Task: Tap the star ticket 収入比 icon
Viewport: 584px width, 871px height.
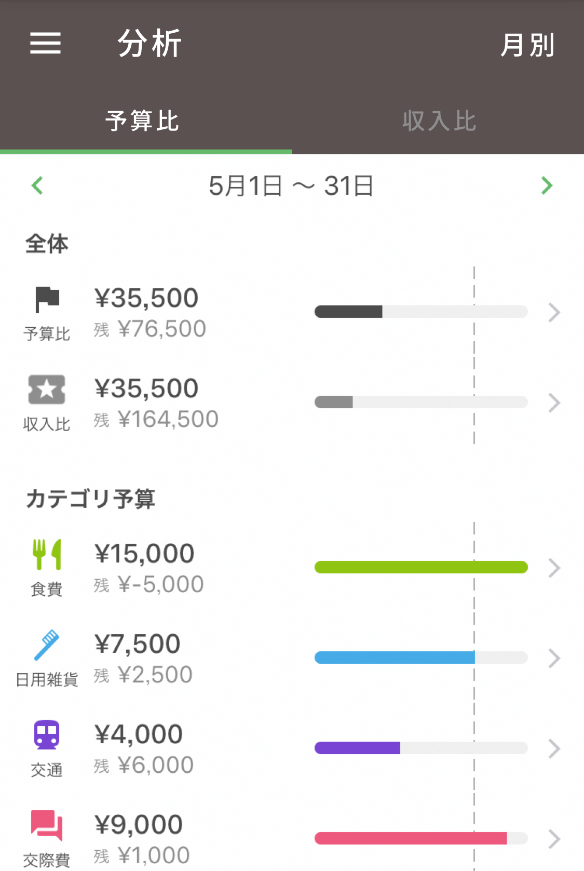Action: [x=47, y=390]
